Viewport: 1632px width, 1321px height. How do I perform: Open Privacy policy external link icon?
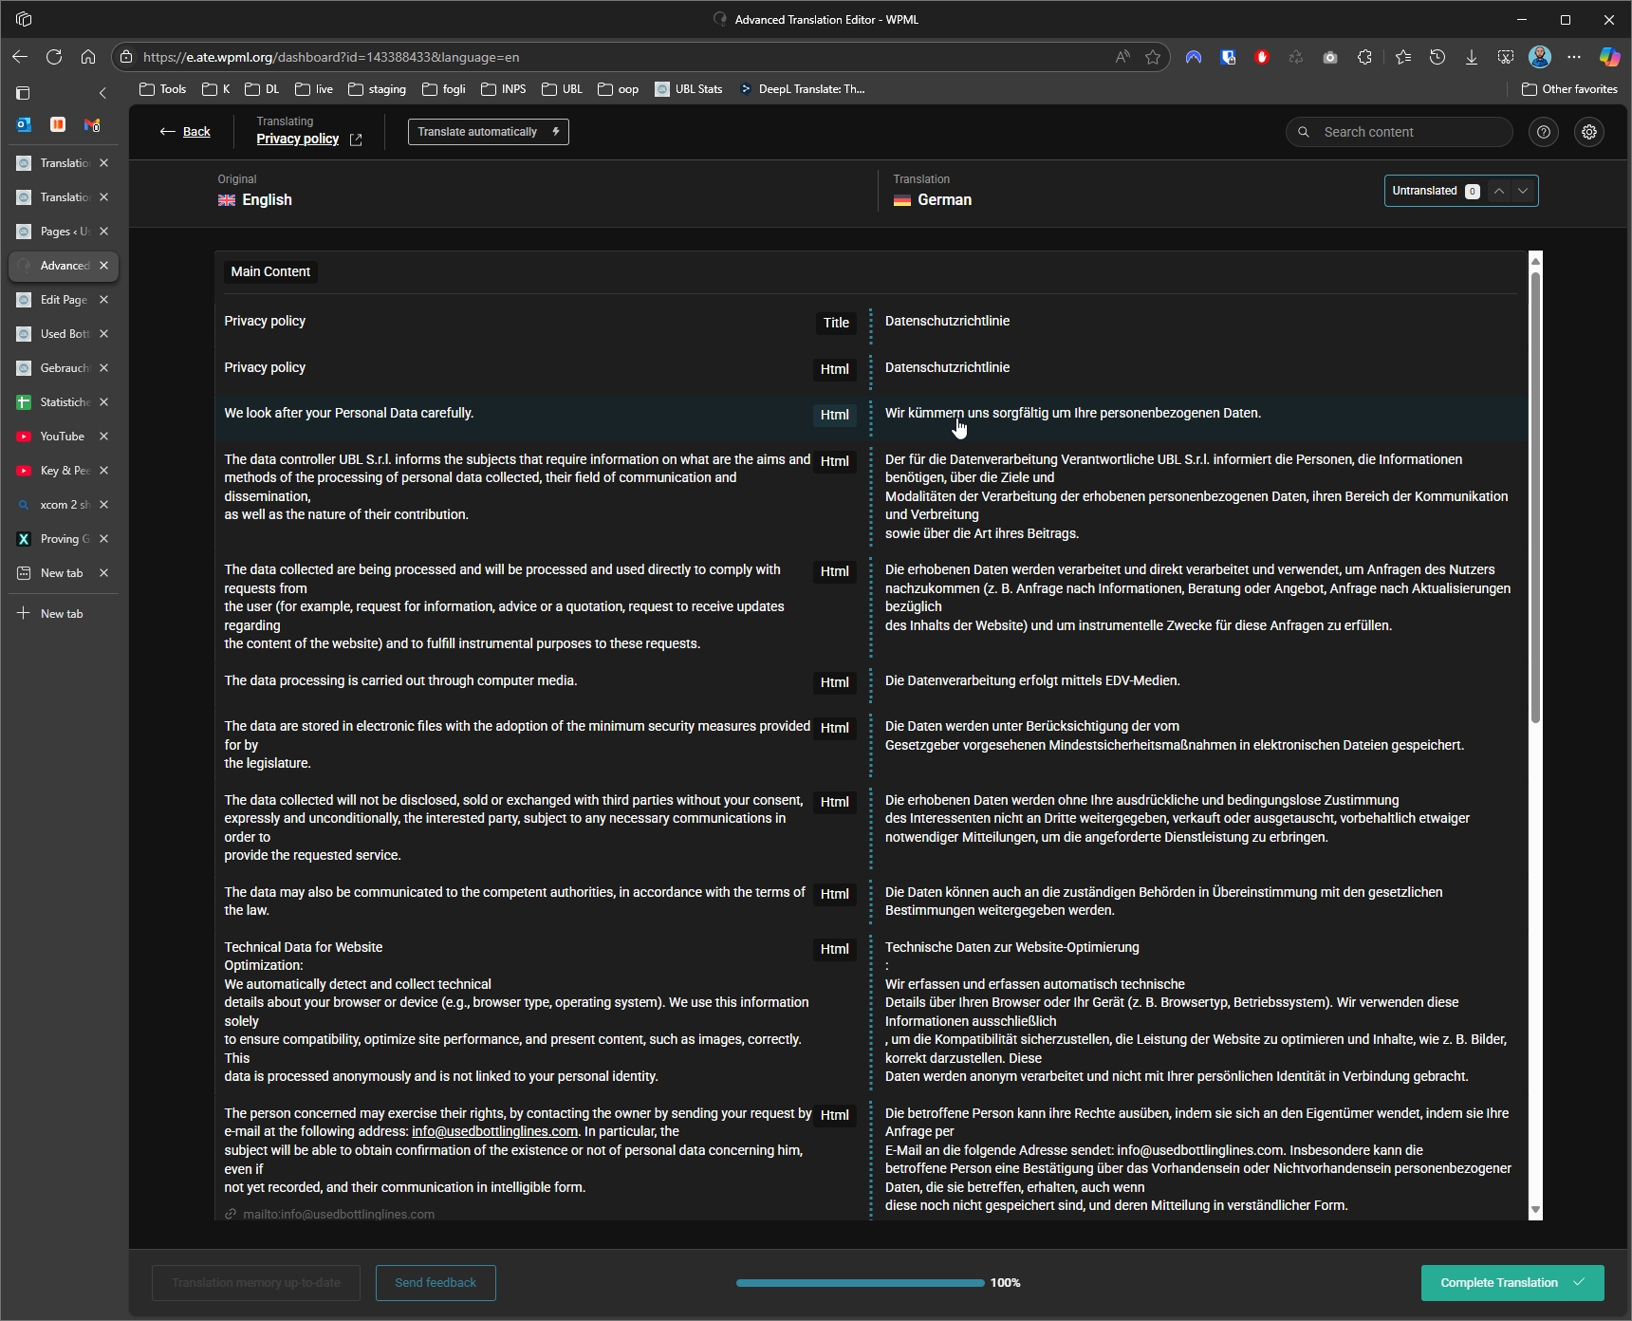click(x=356, y=140)
